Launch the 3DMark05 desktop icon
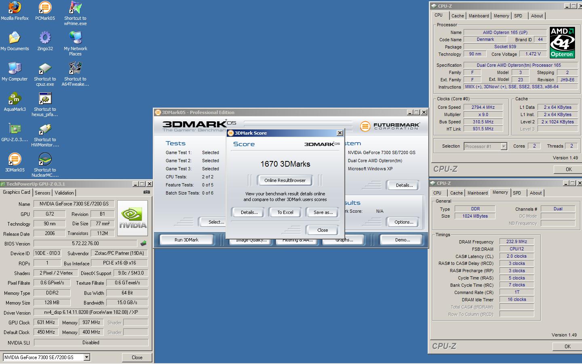The width and height of the screenshot is (582, 364). [15, 159]
